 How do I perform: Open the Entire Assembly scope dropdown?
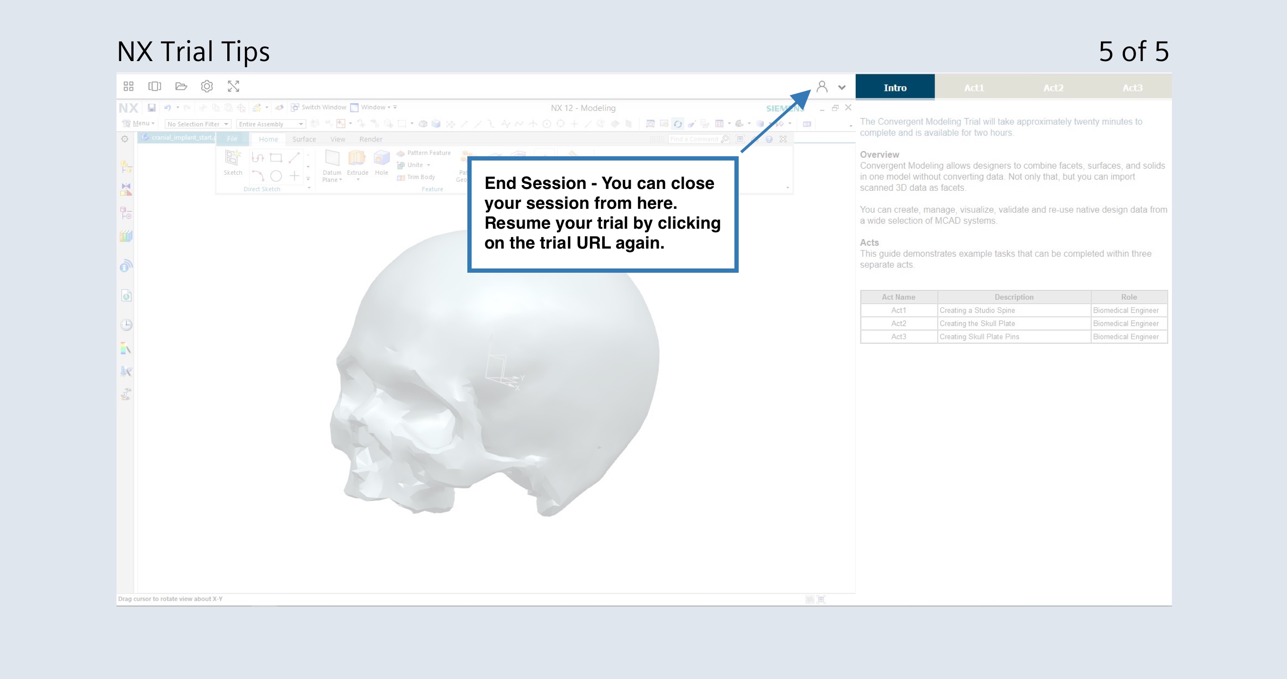[x=271, y=124]
